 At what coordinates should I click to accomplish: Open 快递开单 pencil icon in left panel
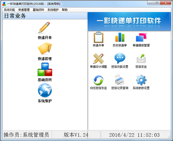(45, 28)
